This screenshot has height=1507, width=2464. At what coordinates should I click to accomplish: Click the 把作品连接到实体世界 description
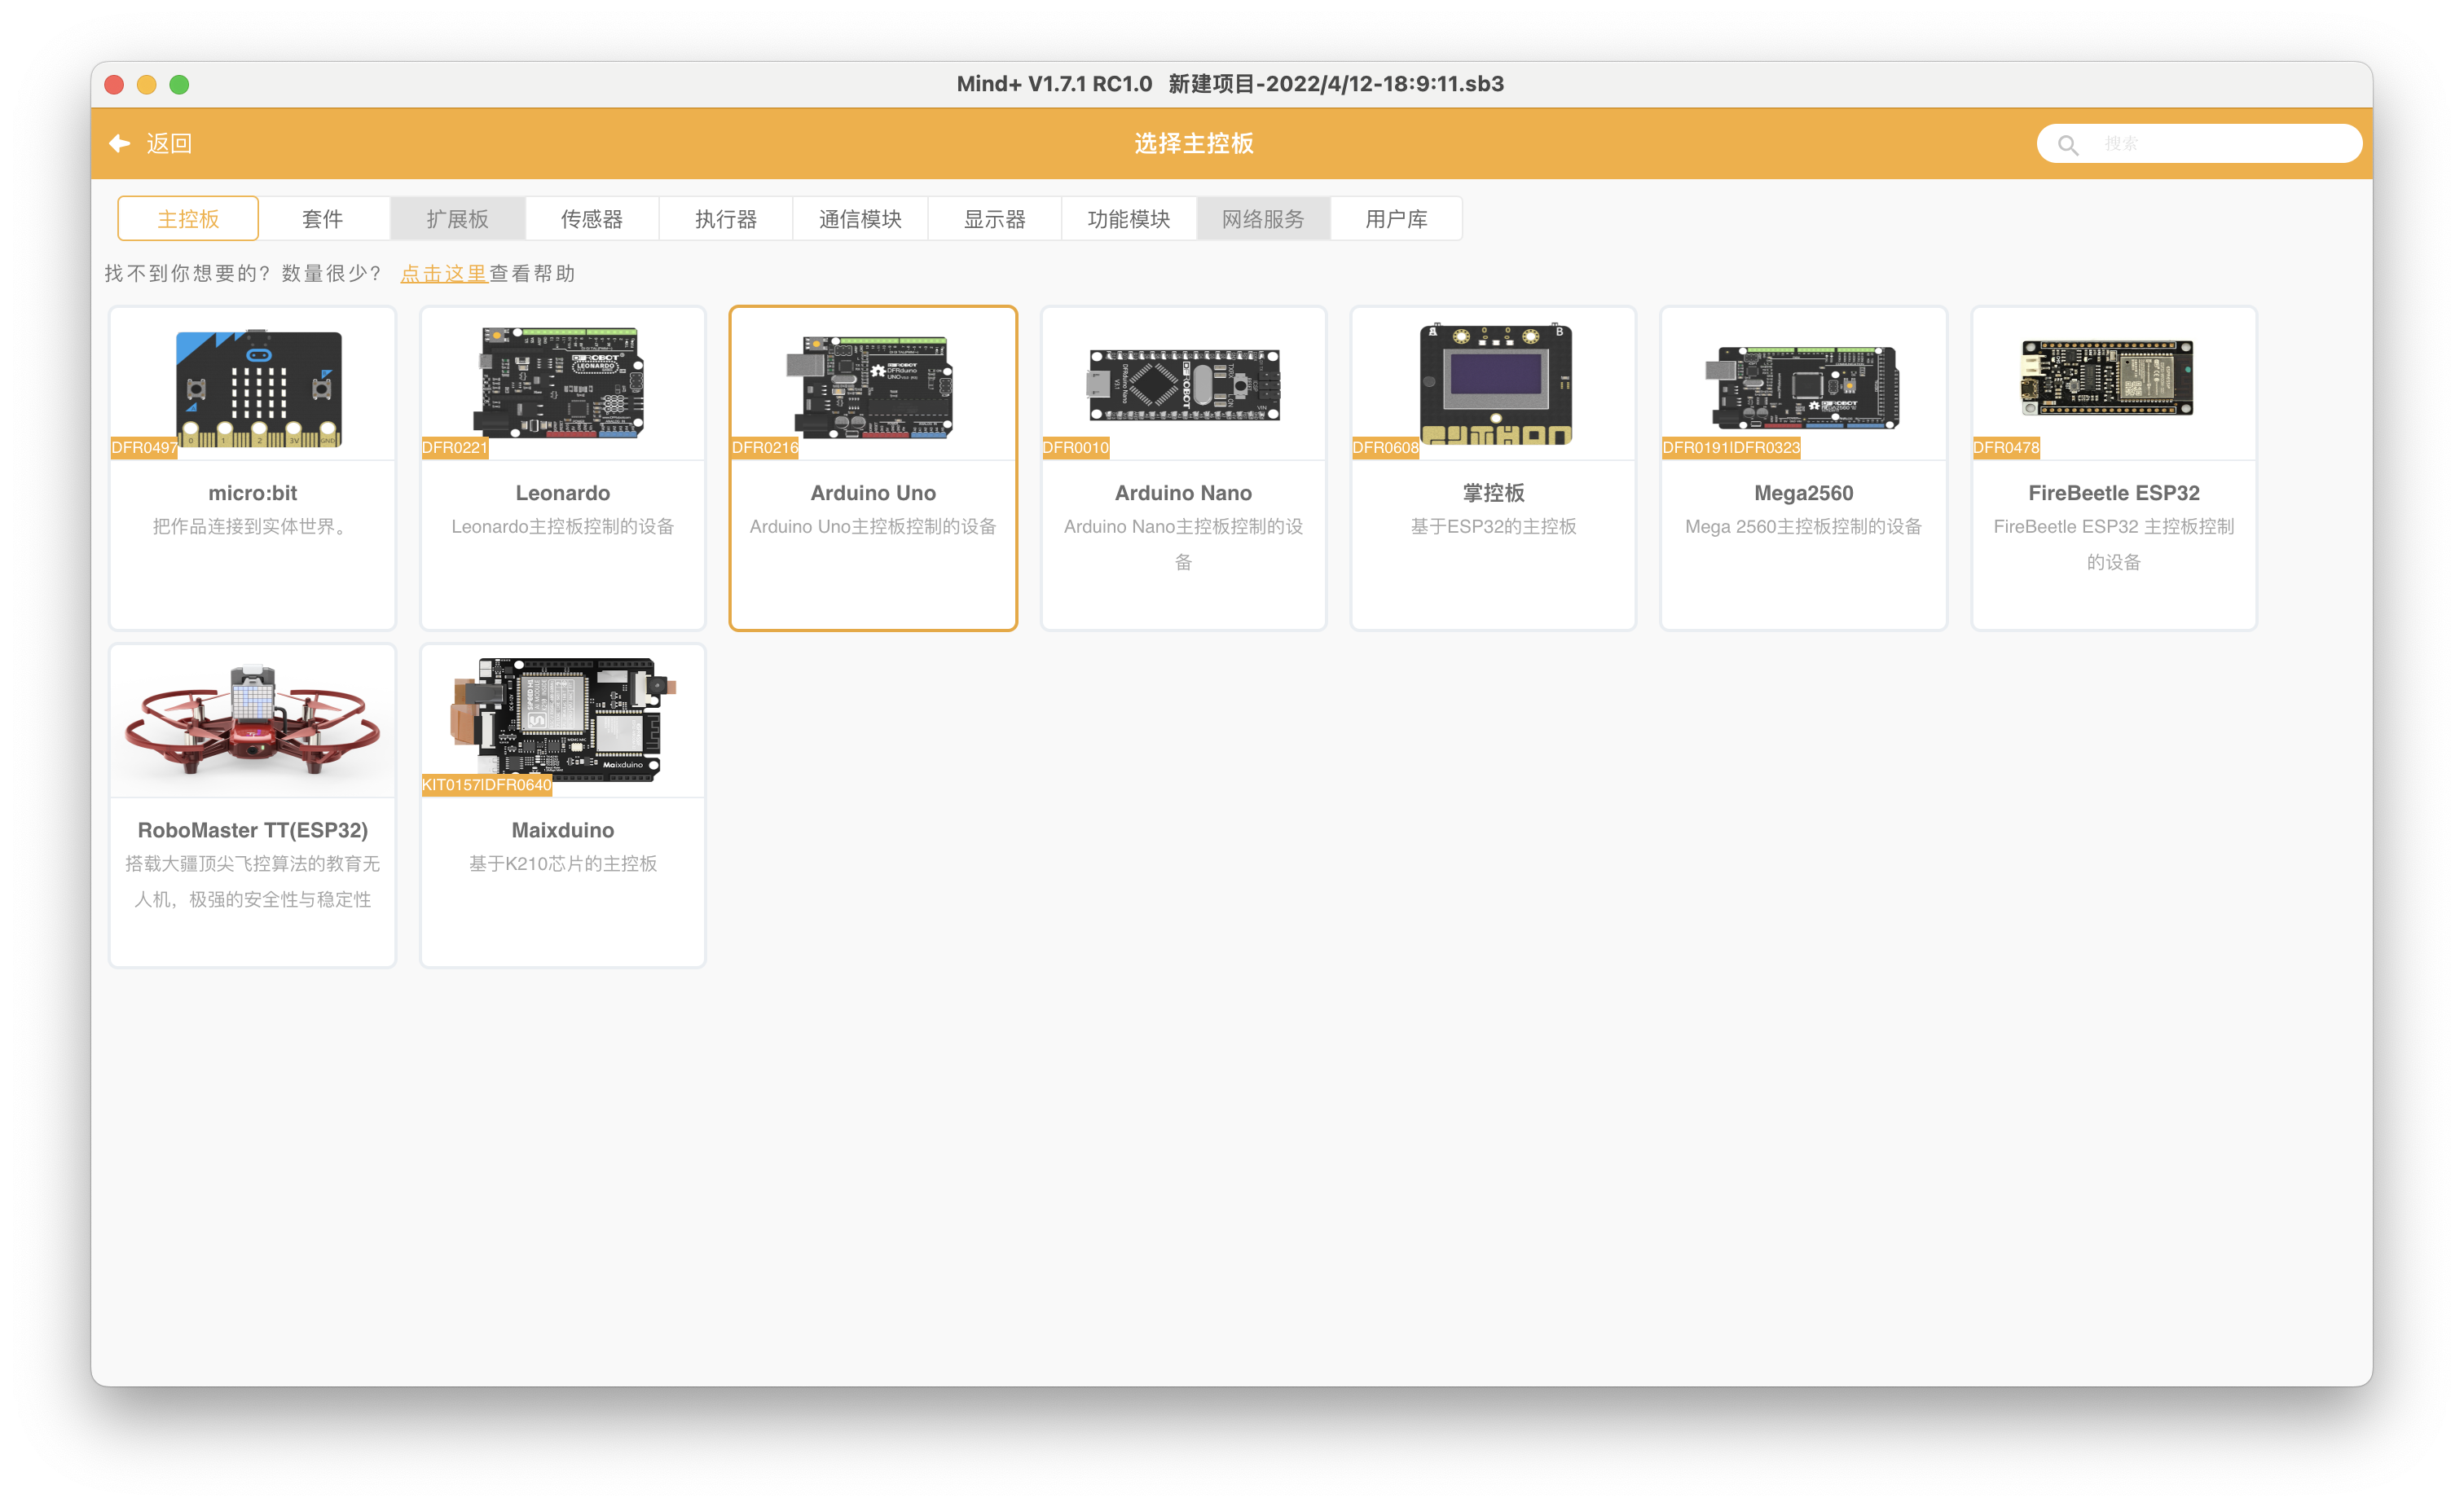(x=252, y=526)
